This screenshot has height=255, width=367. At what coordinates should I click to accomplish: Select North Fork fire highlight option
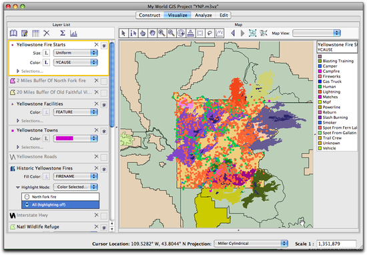coord(60,197)
